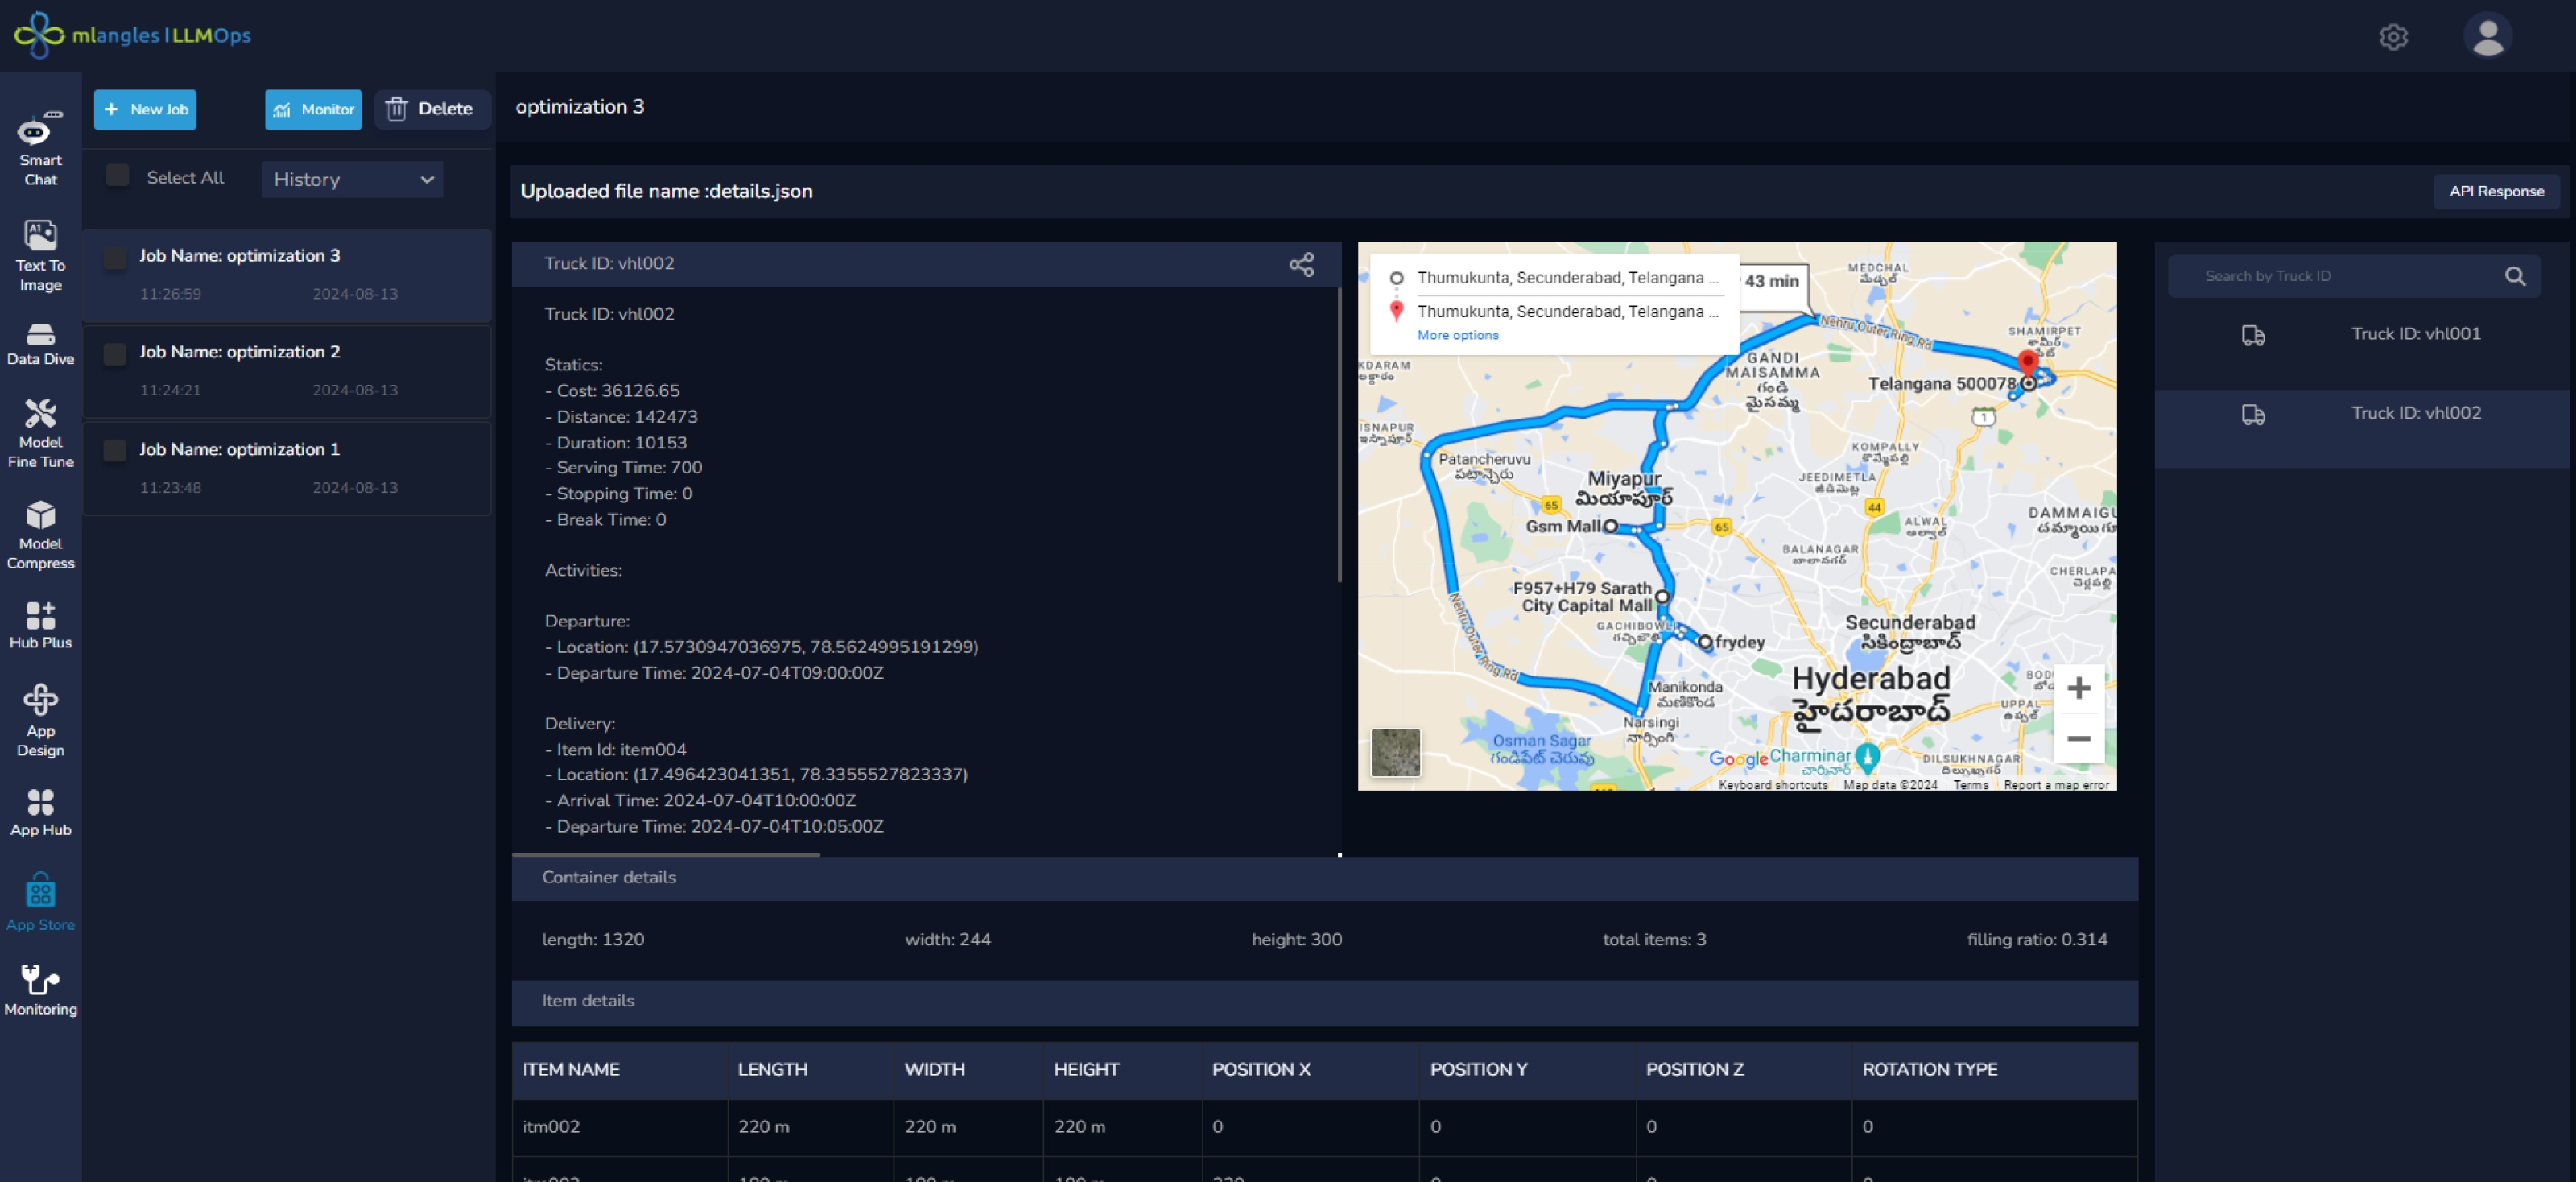The image size is (2576, 1182).
Task: Open the App Design section
Action: [x=40, y=720]
